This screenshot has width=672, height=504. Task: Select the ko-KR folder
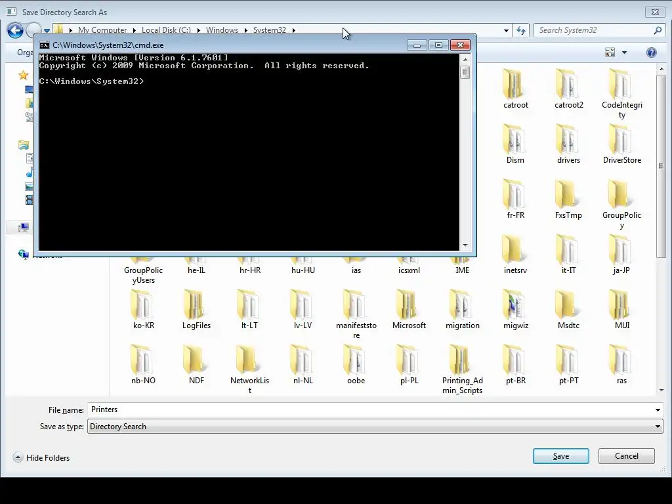[x=143, y=310]
